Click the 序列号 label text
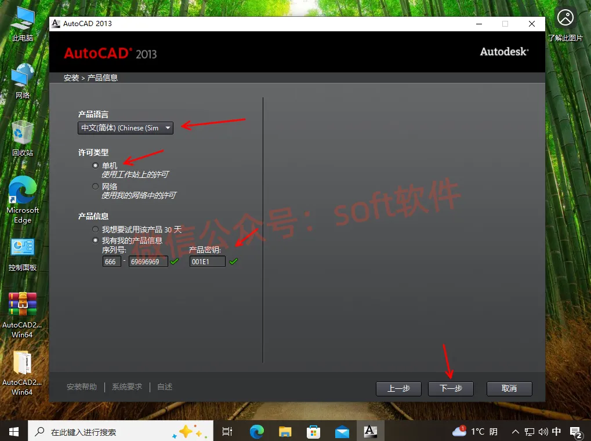The height and width of the screenshot is (441, 591). tap(114, 250)
